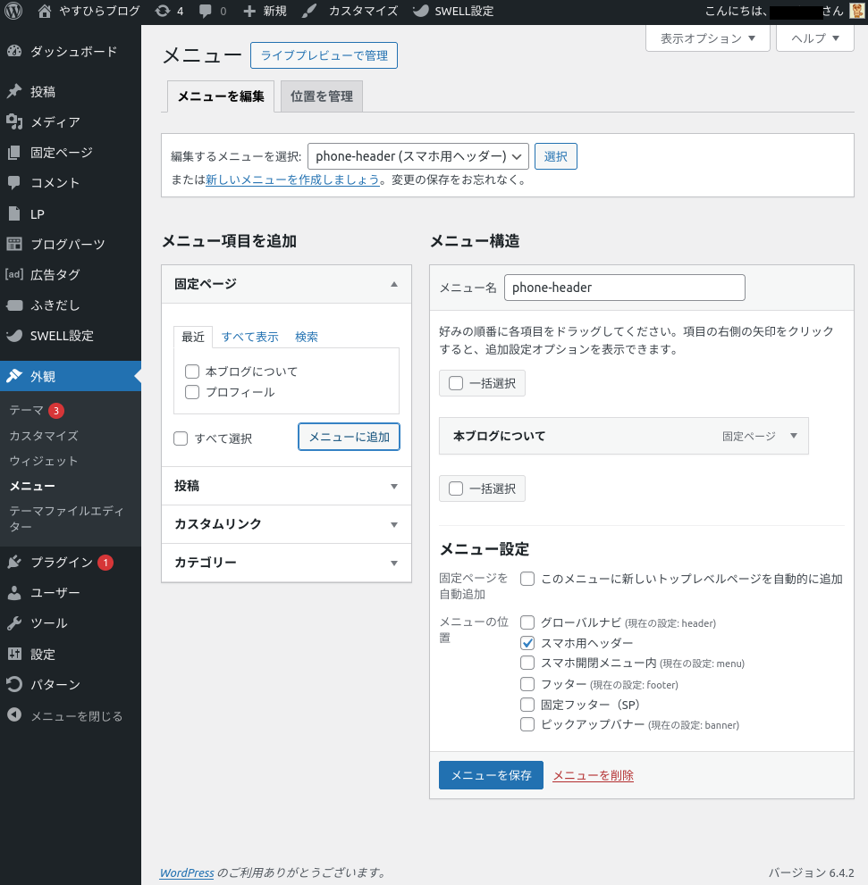
Task: Click the メディア icon in sidebar
Action: 14,122
